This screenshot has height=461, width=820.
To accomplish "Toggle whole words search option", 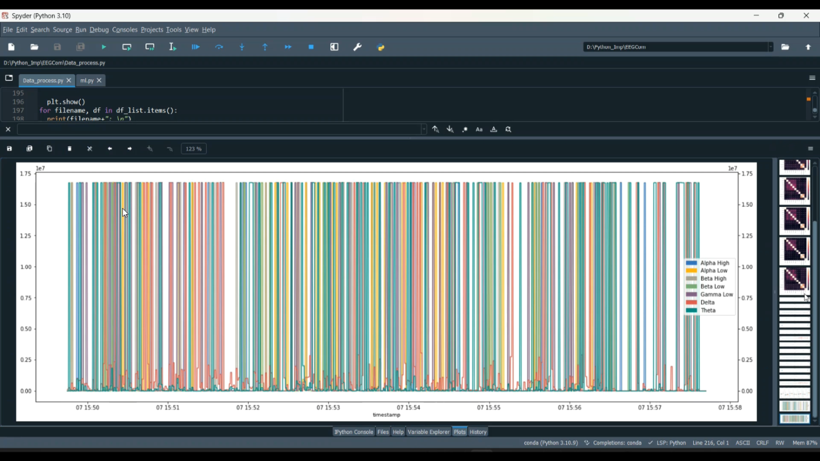I will point(494,130).
